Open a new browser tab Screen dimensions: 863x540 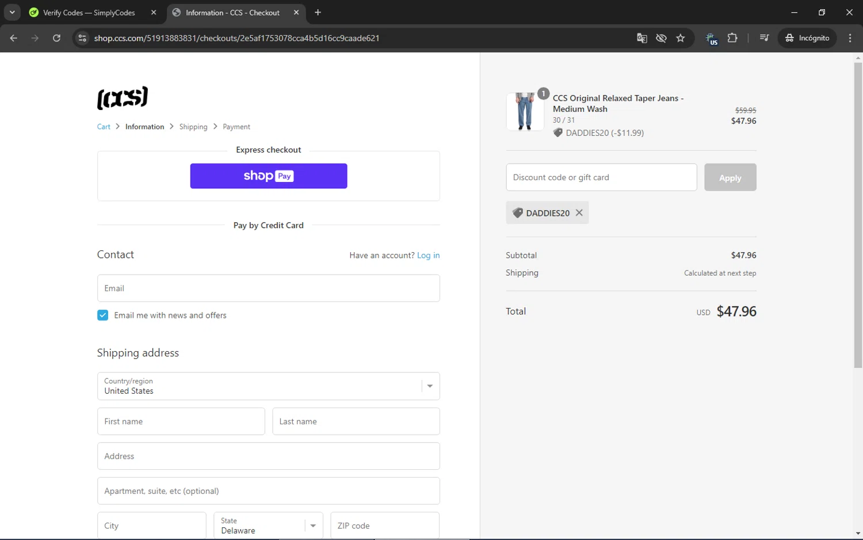point(318,13)
